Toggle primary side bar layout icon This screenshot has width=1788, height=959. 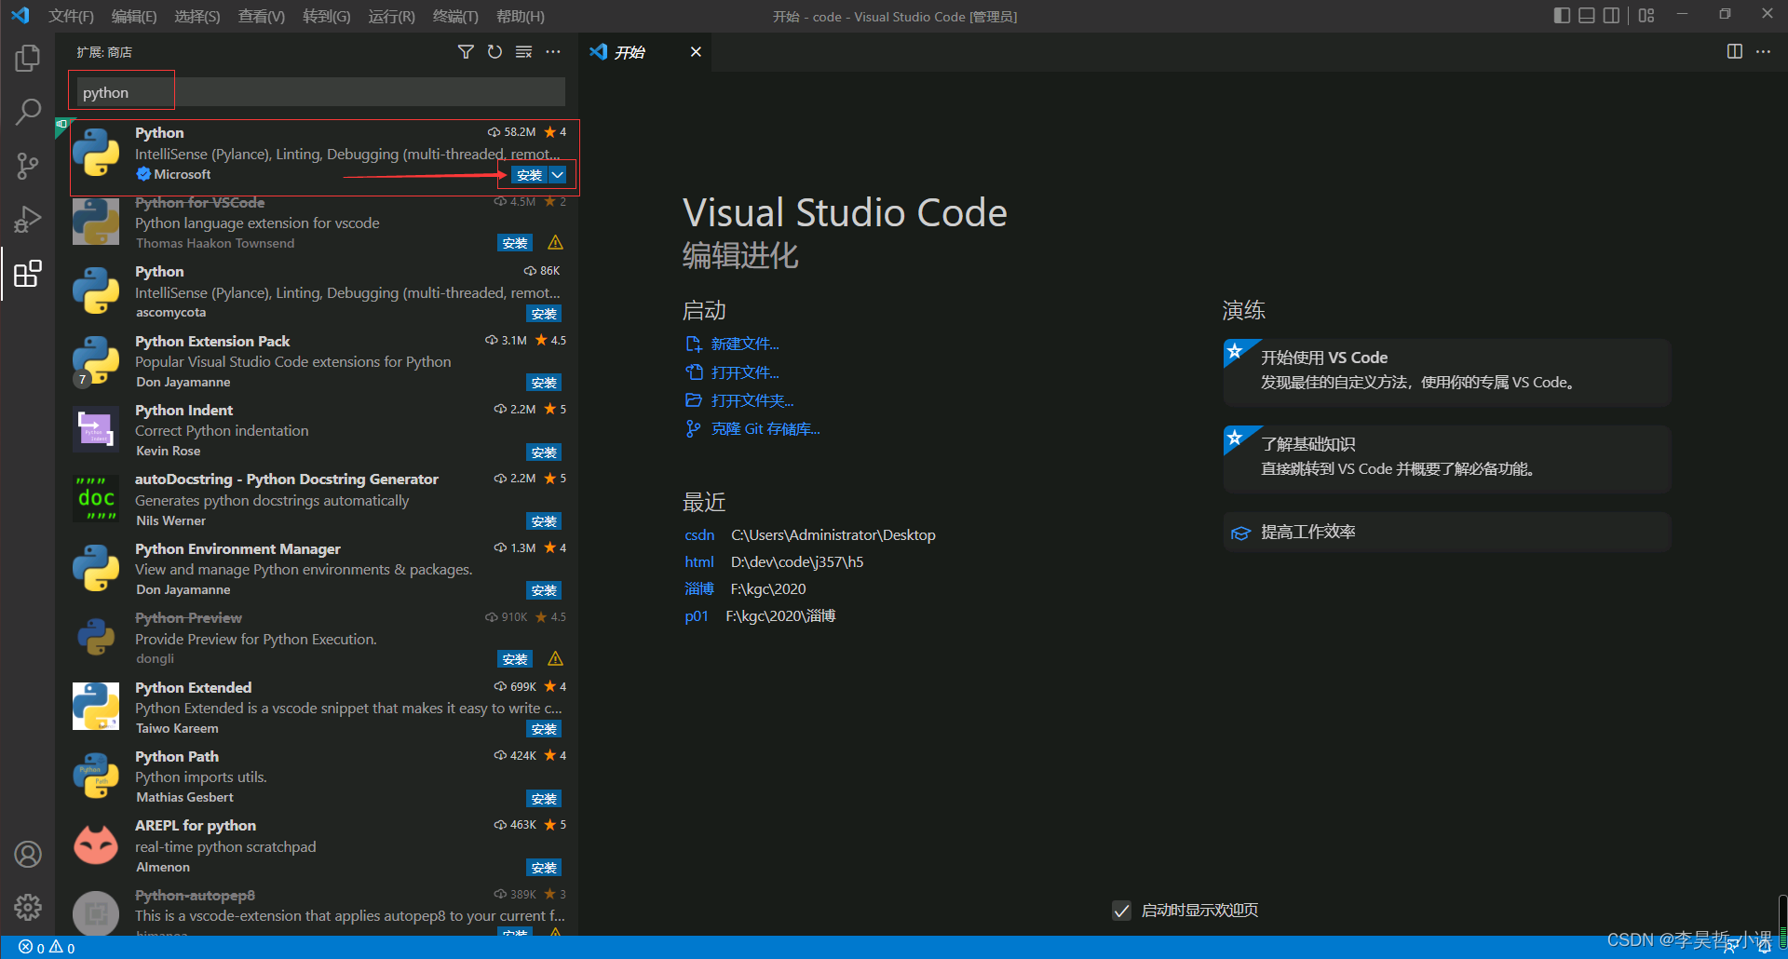1562,16
